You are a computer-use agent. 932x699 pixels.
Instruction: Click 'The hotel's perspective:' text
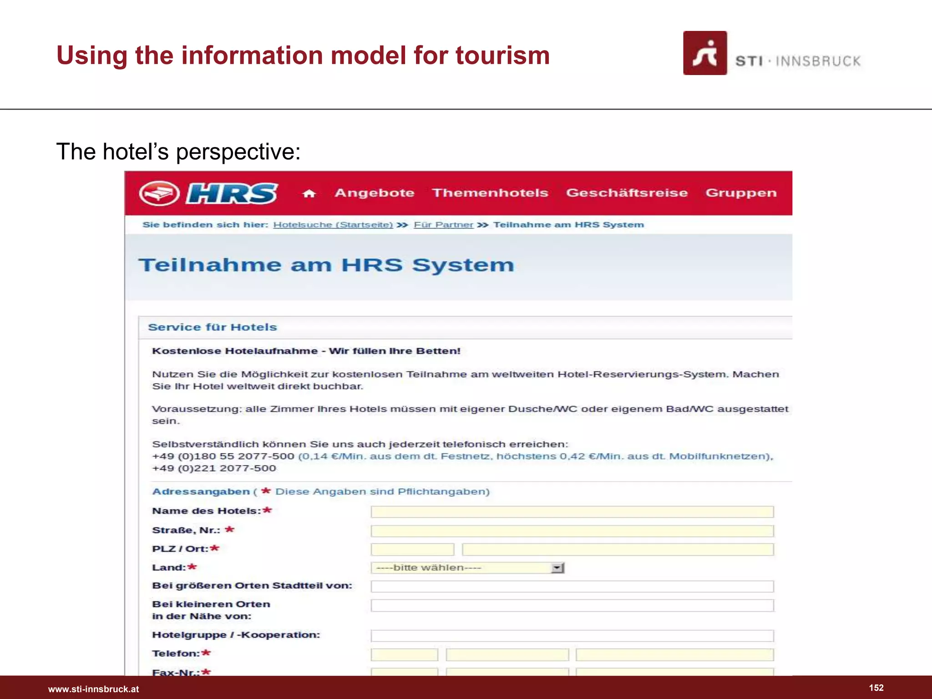(x=178, y=152)
